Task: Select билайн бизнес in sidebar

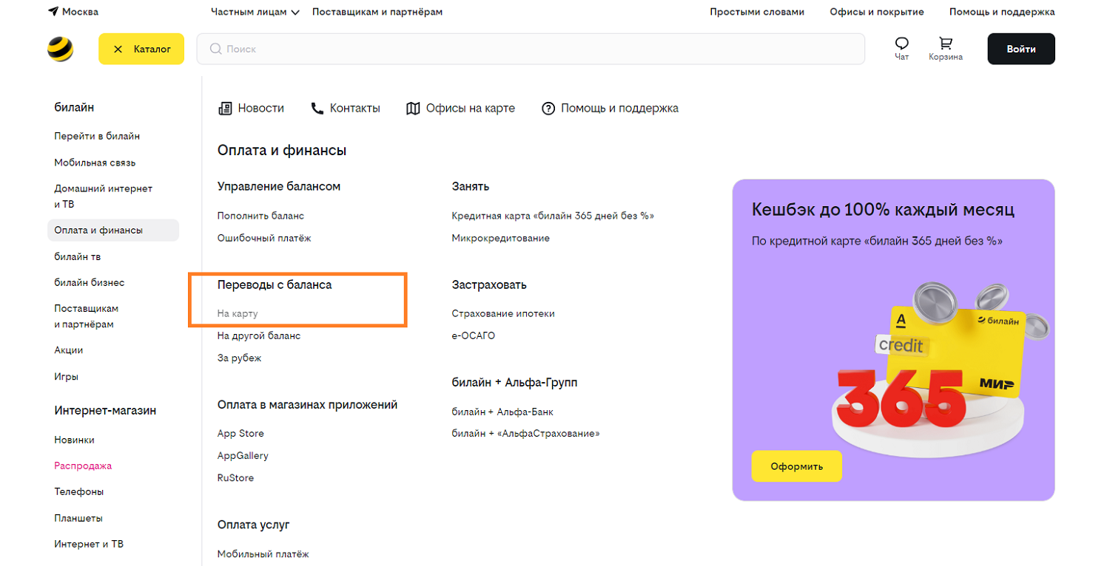Action: pos(90,282)
